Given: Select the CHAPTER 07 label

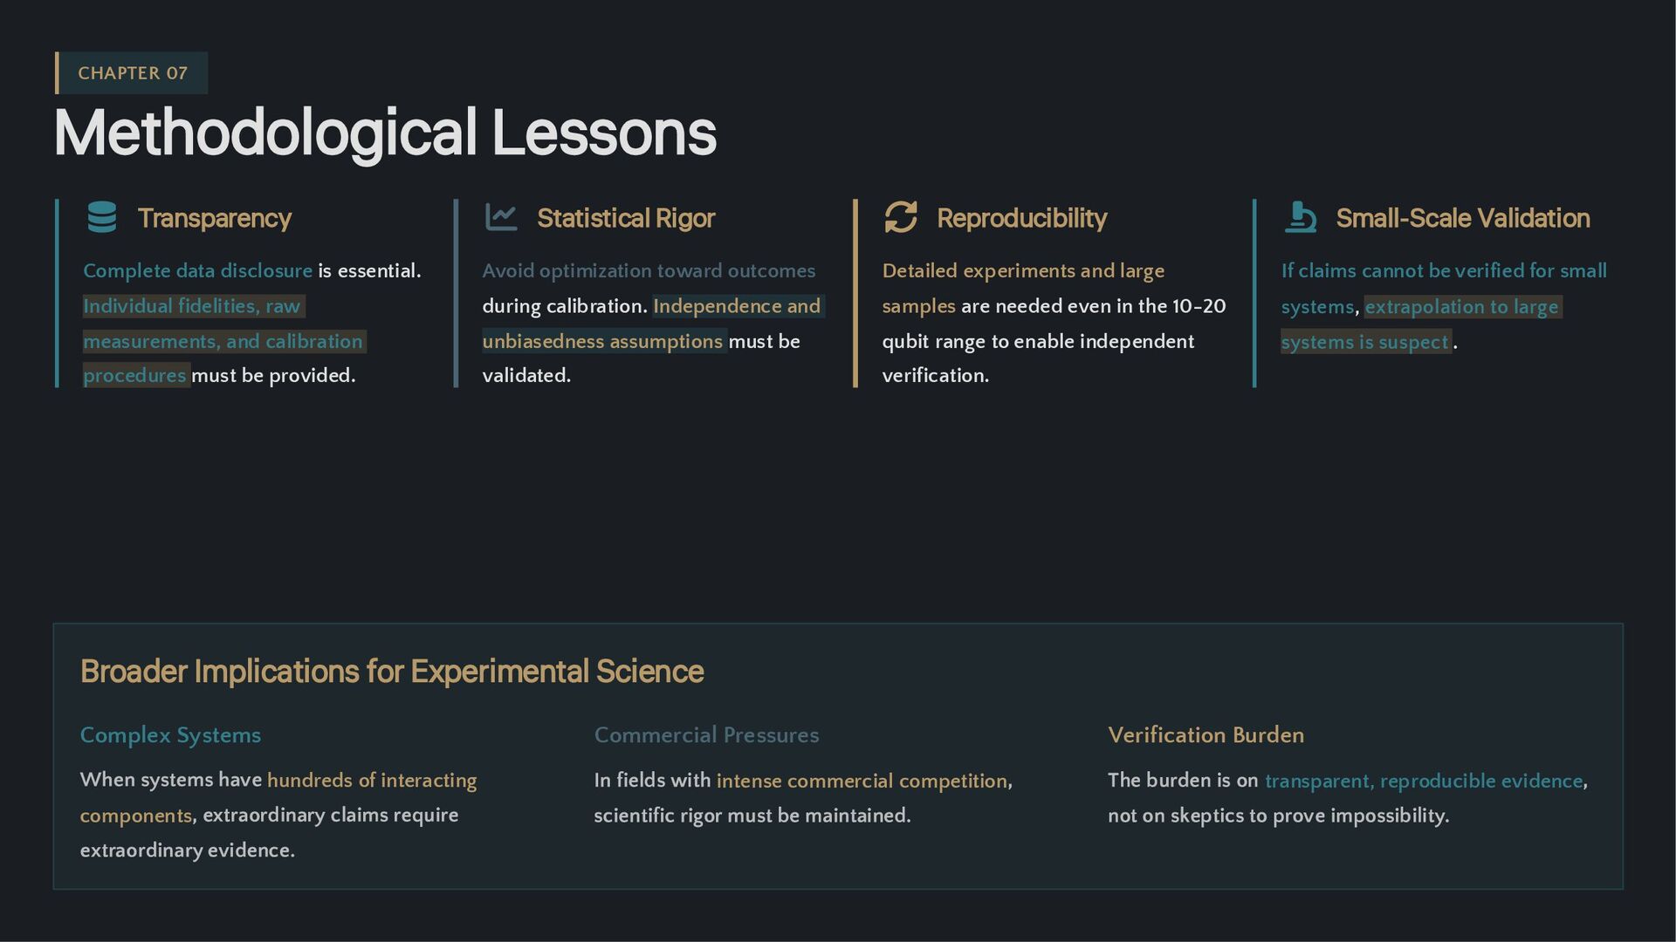Looking at the screenshot, I should click(133, 73).
